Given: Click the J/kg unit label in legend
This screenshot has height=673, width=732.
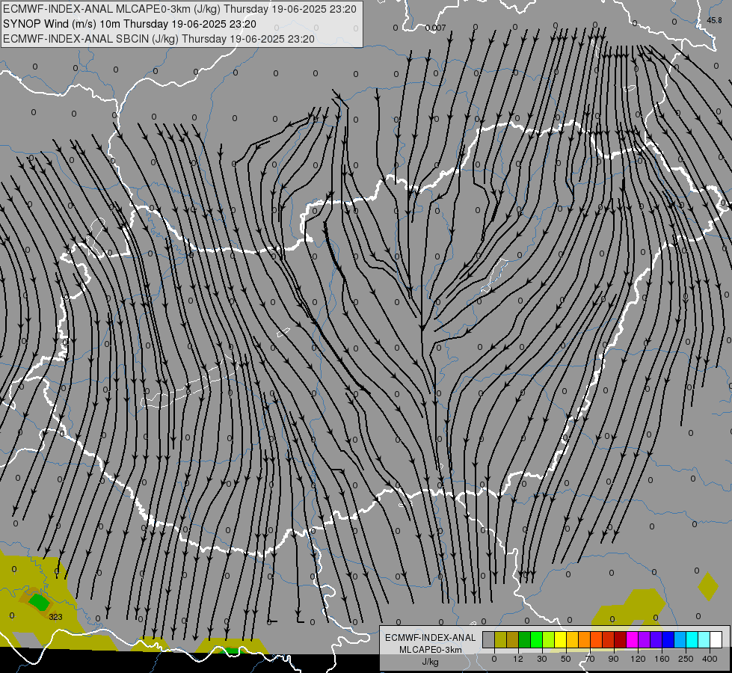Looking at the screenshot, I should [430, 662].
